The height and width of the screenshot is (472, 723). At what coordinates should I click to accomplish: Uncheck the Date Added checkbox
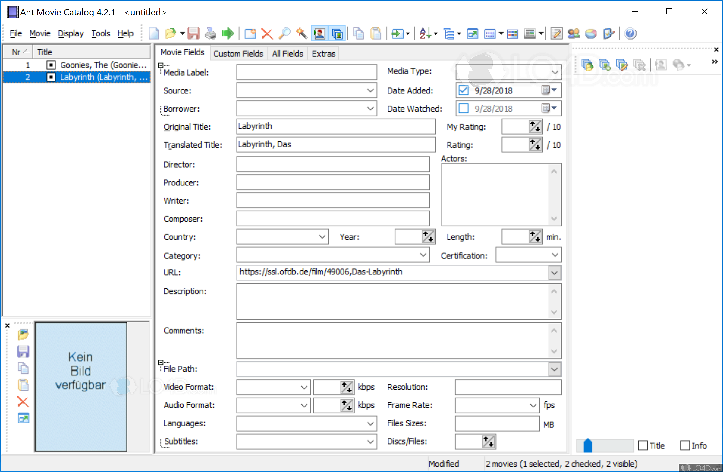point(464,90)
